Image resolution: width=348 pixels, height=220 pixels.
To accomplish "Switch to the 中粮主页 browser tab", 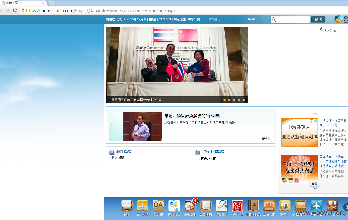I will [x=23, y=3].
